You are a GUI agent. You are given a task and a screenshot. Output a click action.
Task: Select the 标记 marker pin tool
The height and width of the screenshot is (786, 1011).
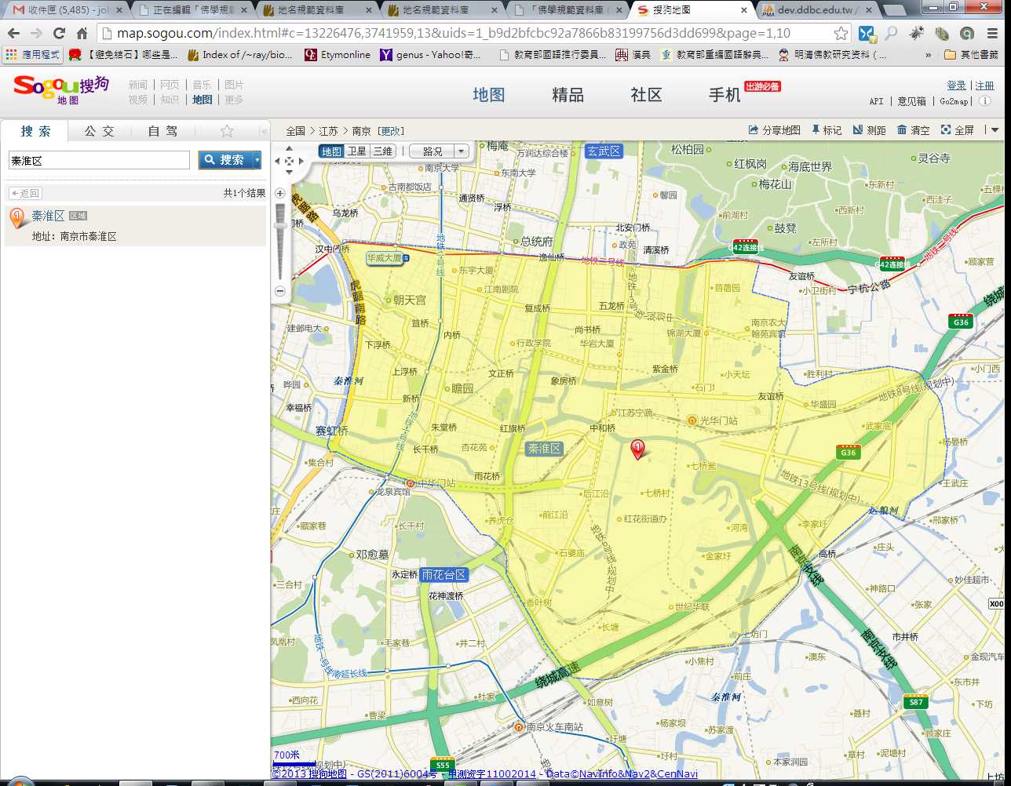coord(827,130)
